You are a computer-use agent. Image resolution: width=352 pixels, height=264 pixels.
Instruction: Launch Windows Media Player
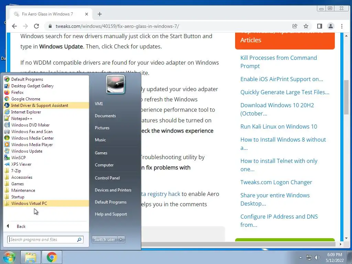[46, 144]
